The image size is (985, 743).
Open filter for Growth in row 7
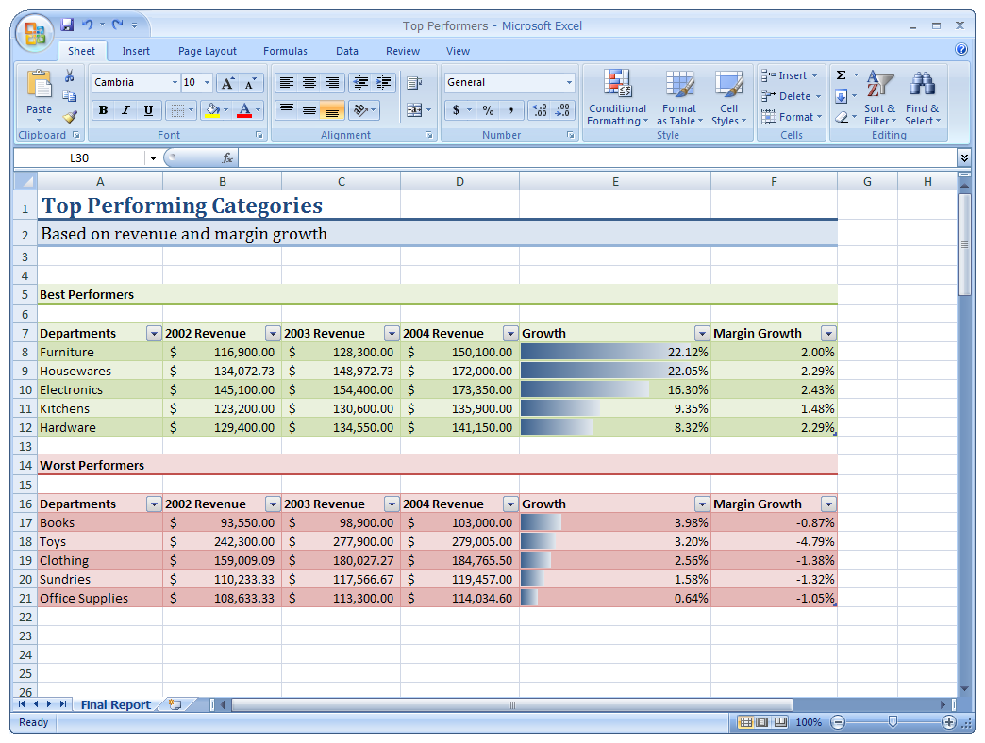point(702,333)
